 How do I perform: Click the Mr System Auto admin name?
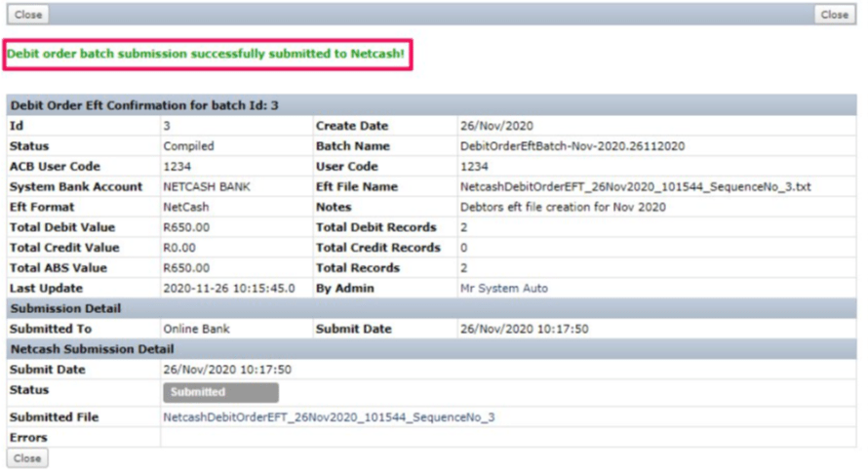tap(503, 289)
